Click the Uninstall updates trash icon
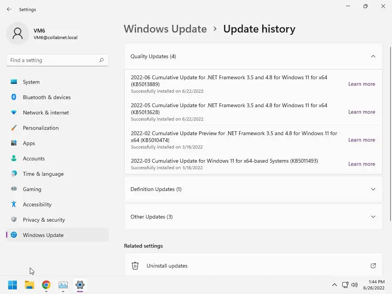Viewport: 392px width, 294px height. pos(135,266)
